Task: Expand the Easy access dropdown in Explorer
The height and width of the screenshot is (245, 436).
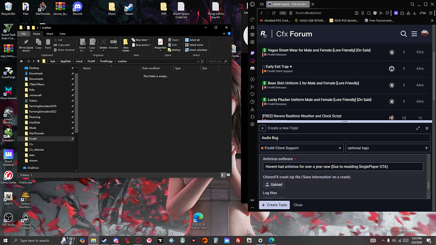Action: pyautogui.click(x=141, y=45)
